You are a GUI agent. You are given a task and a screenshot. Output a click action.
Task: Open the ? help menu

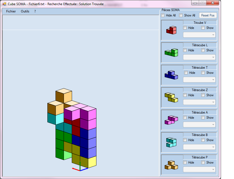[x=35, y=11]
